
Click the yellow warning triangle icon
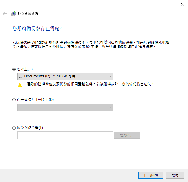pos(20,85)
